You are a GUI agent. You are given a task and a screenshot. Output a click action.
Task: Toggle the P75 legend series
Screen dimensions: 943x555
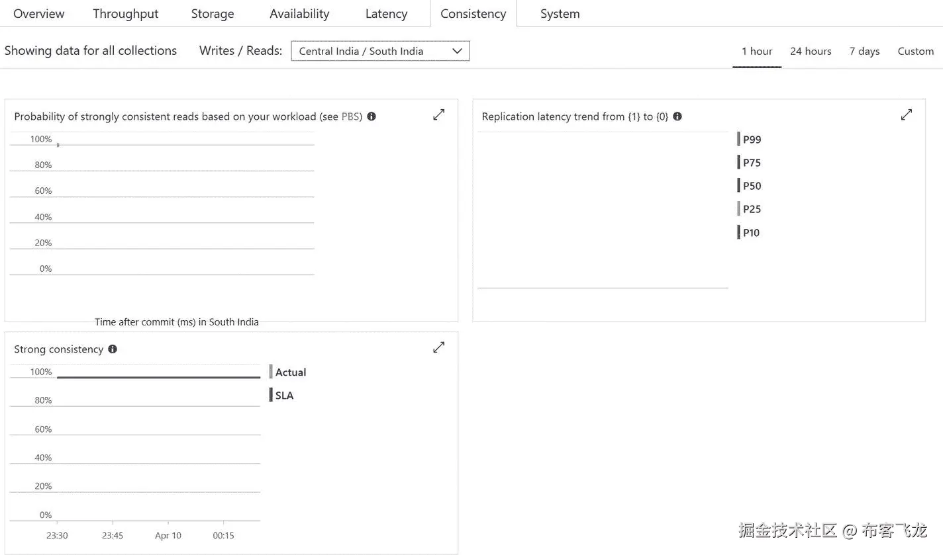pos(752,163)
